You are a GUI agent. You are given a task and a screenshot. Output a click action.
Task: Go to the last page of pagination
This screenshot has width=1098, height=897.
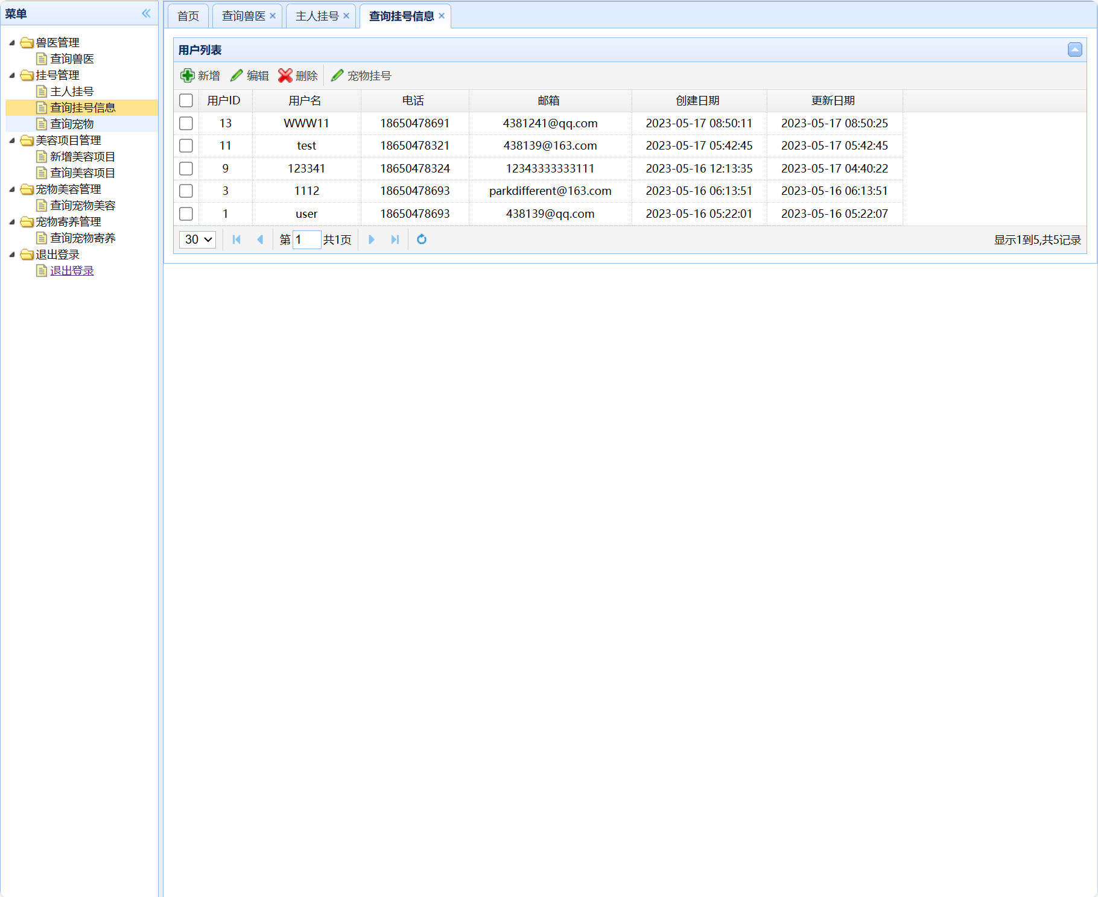[x=395, y=239]
